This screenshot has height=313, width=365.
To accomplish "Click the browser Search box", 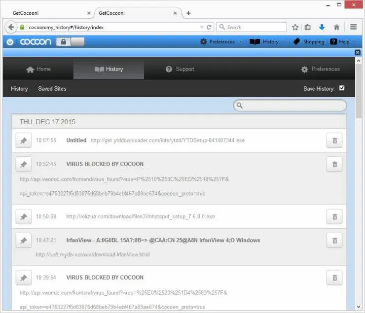I will tap(252, 27).
